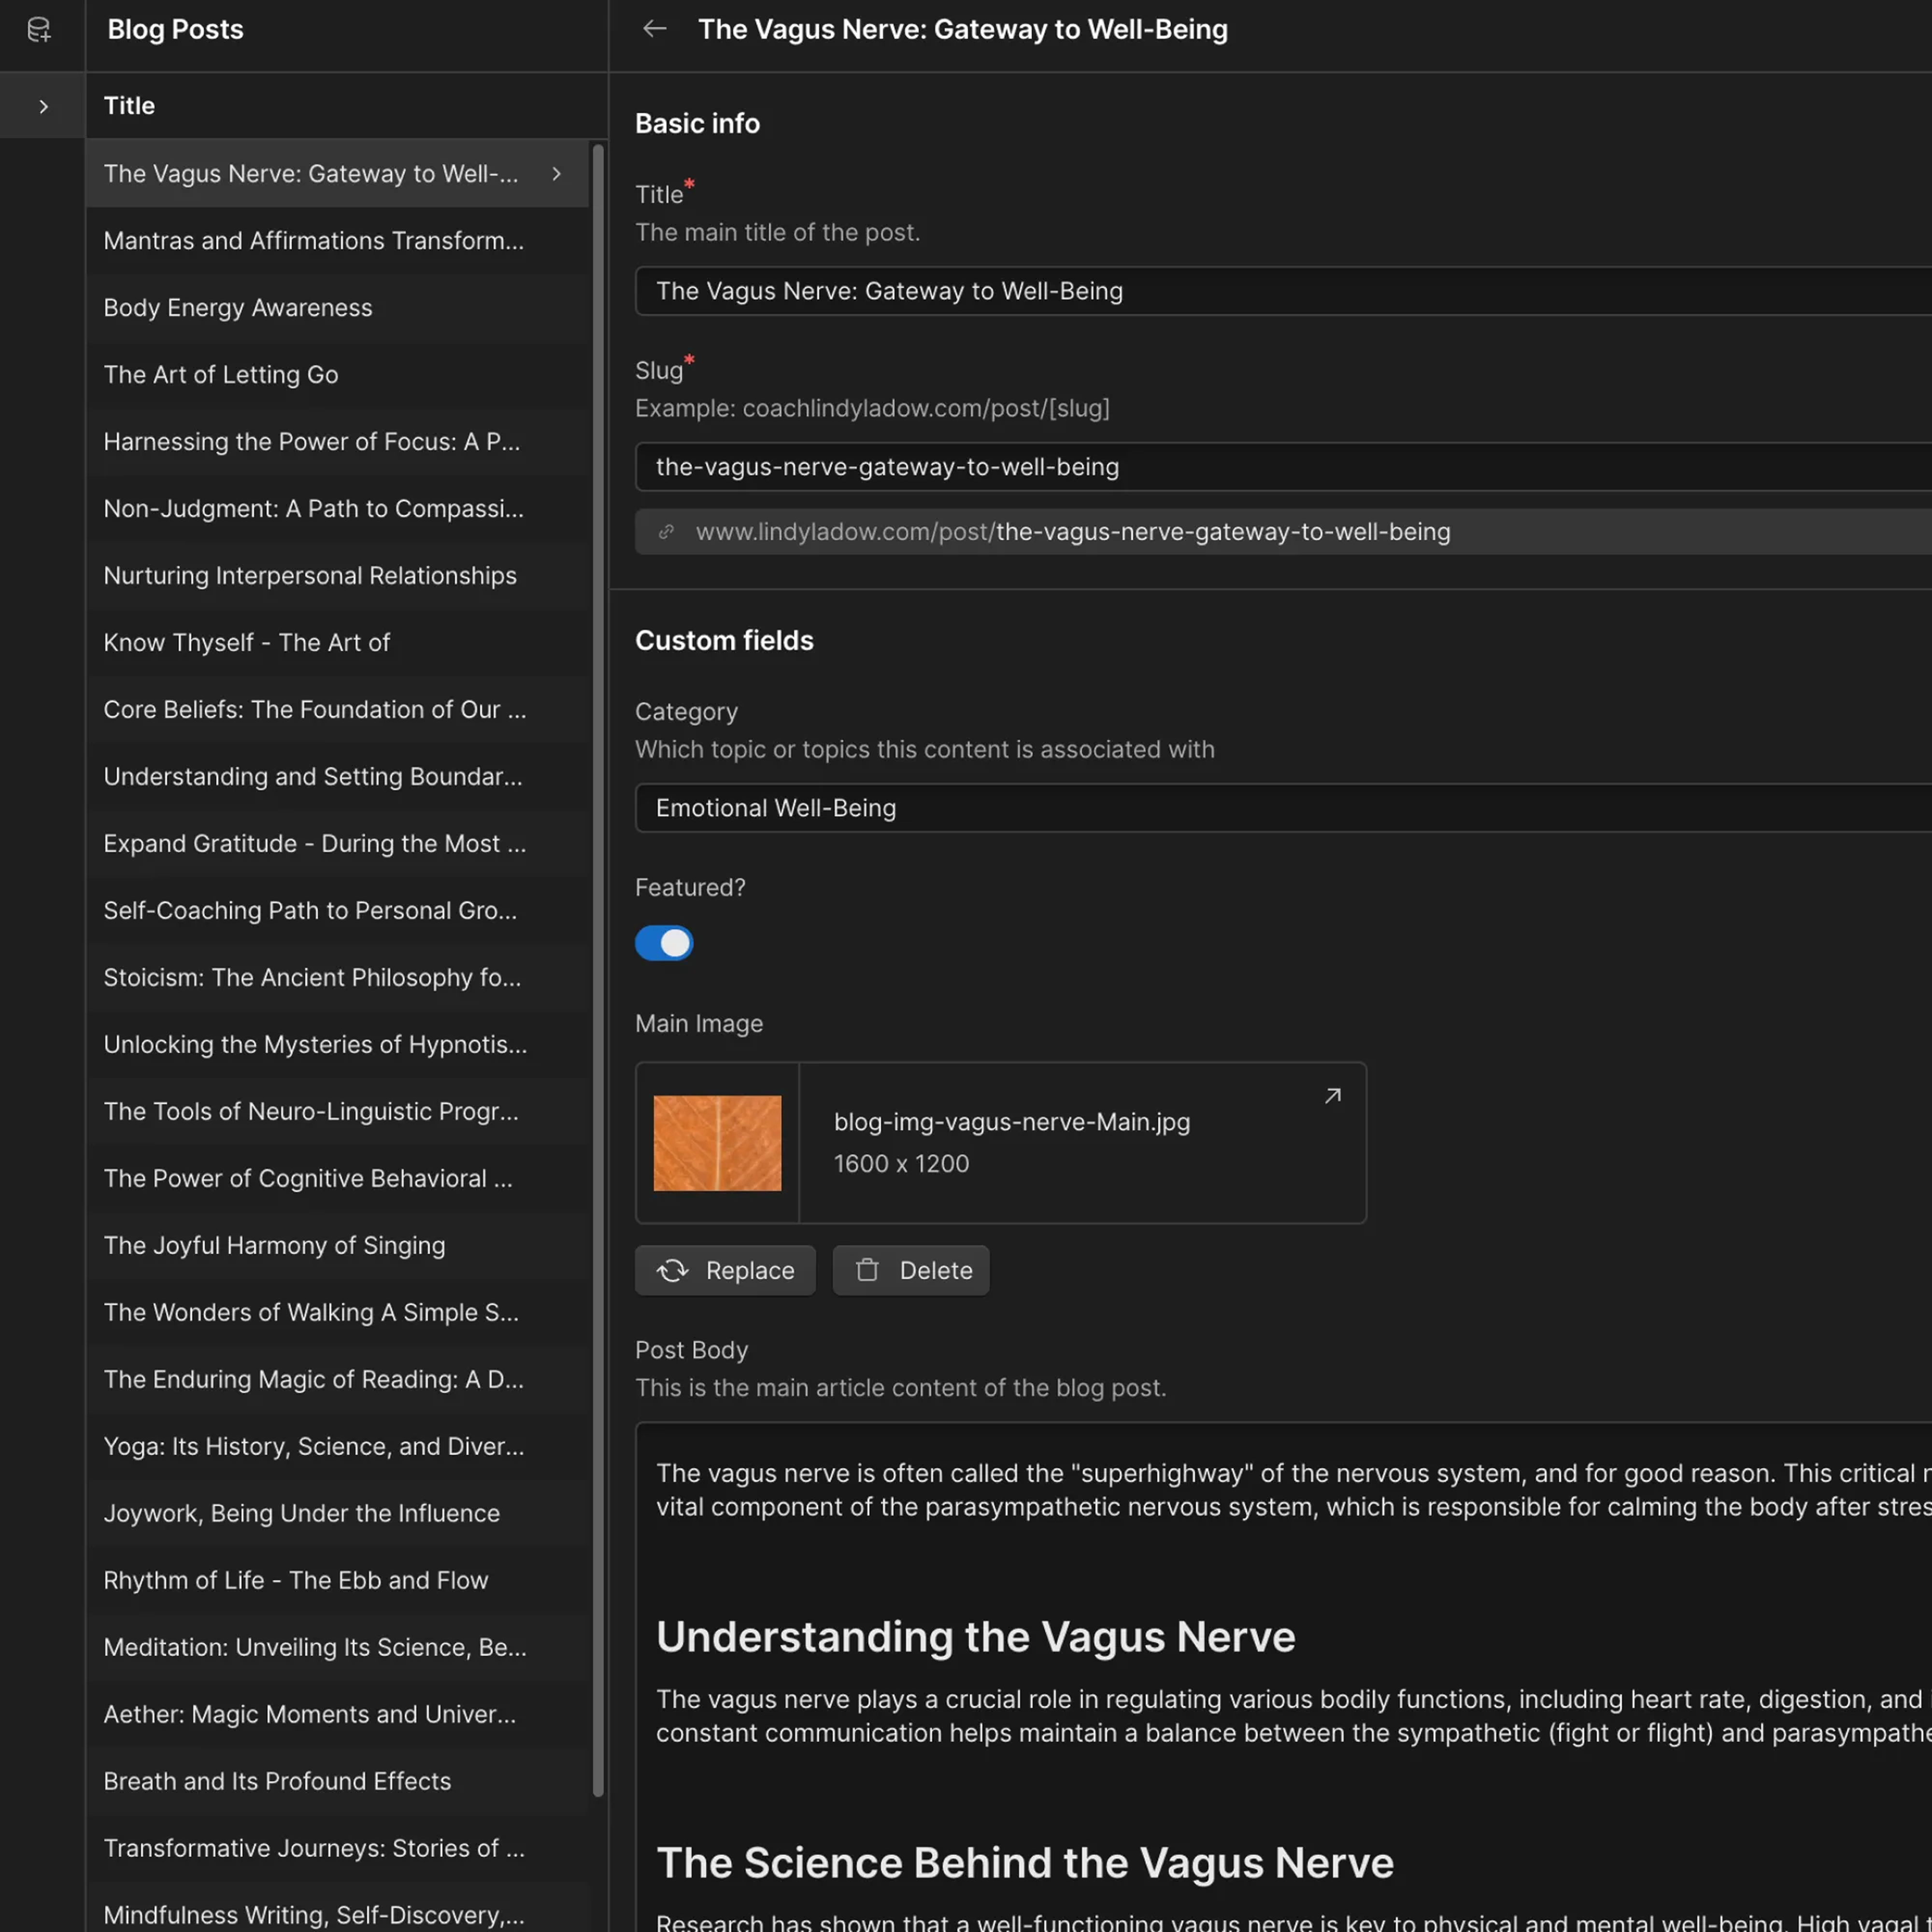
Task: Open Enduring Magic of Reading post
Action: pyautogui.click(x=337, y=1380)
